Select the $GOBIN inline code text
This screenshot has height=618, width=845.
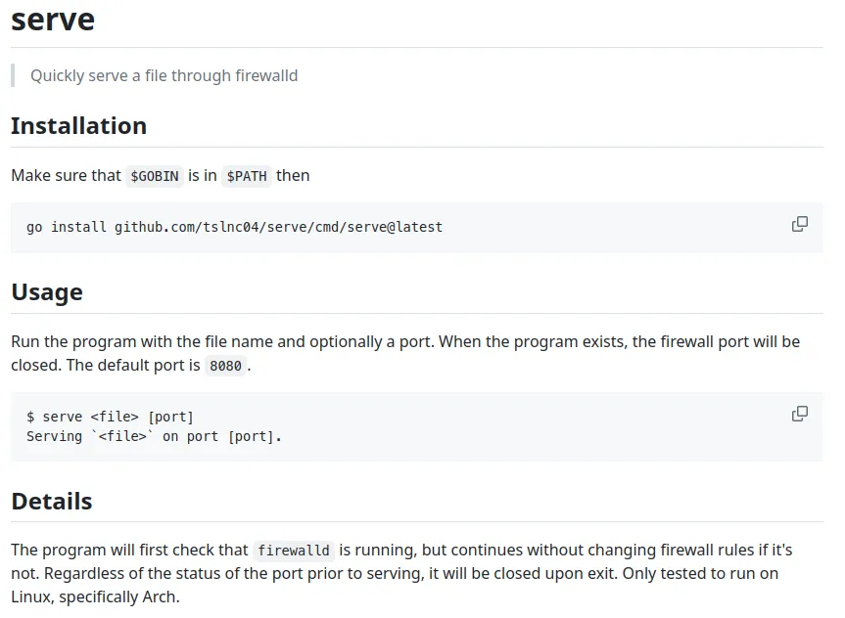[x=153, y=176]
